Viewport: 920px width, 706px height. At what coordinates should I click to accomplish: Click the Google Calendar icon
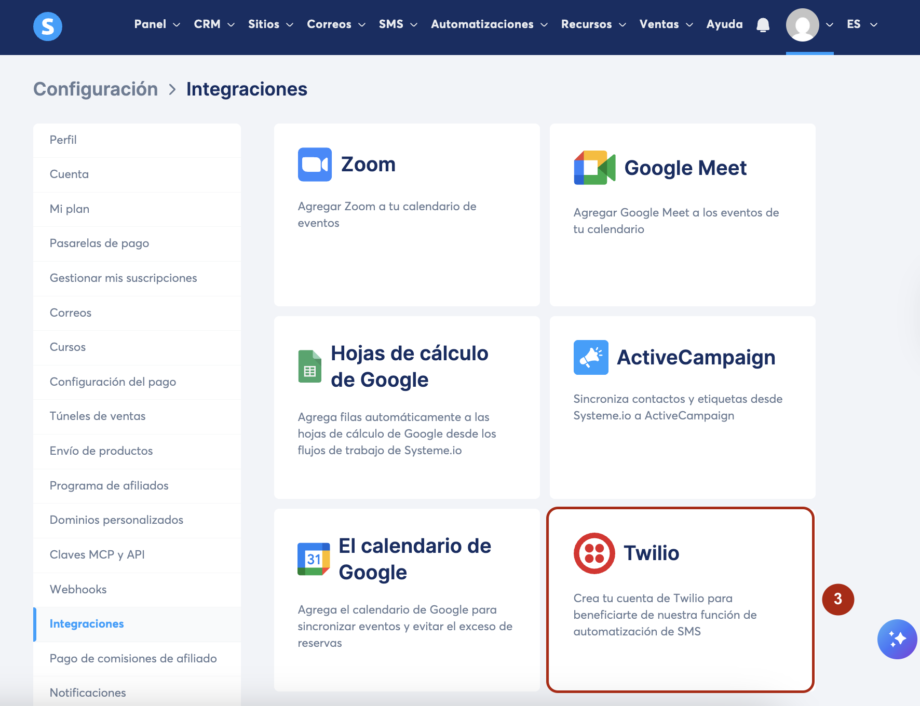click(x=314, y=559)
